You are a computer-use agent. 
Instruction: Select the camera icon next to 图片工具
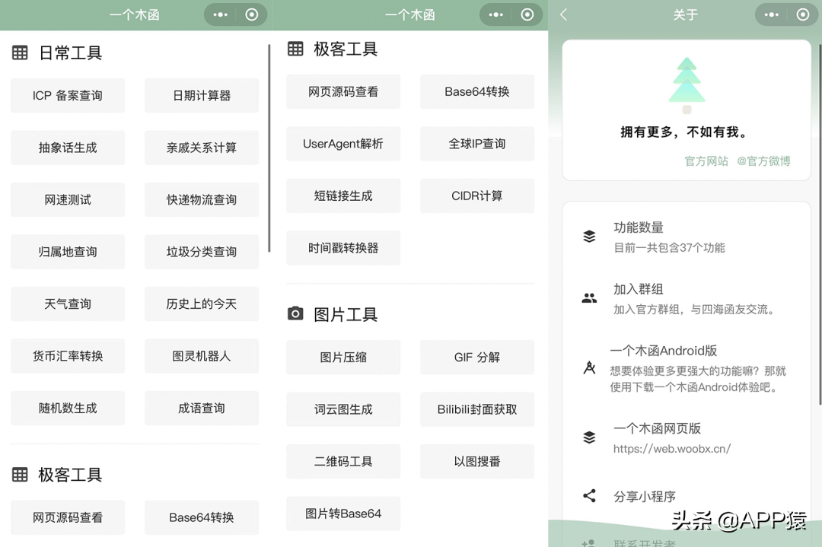295,313
